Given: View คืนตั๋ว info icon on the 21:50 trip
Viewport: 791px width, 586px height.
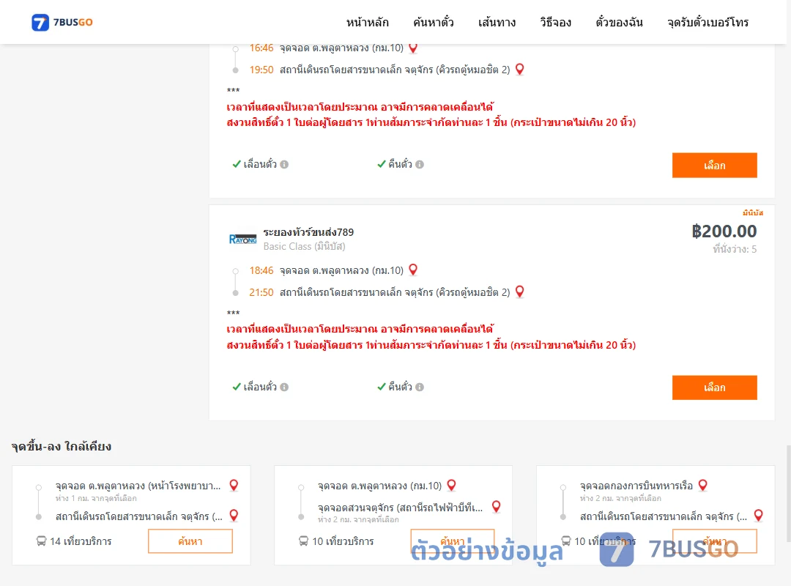Looking at the screenshot, I should (420, 387).
